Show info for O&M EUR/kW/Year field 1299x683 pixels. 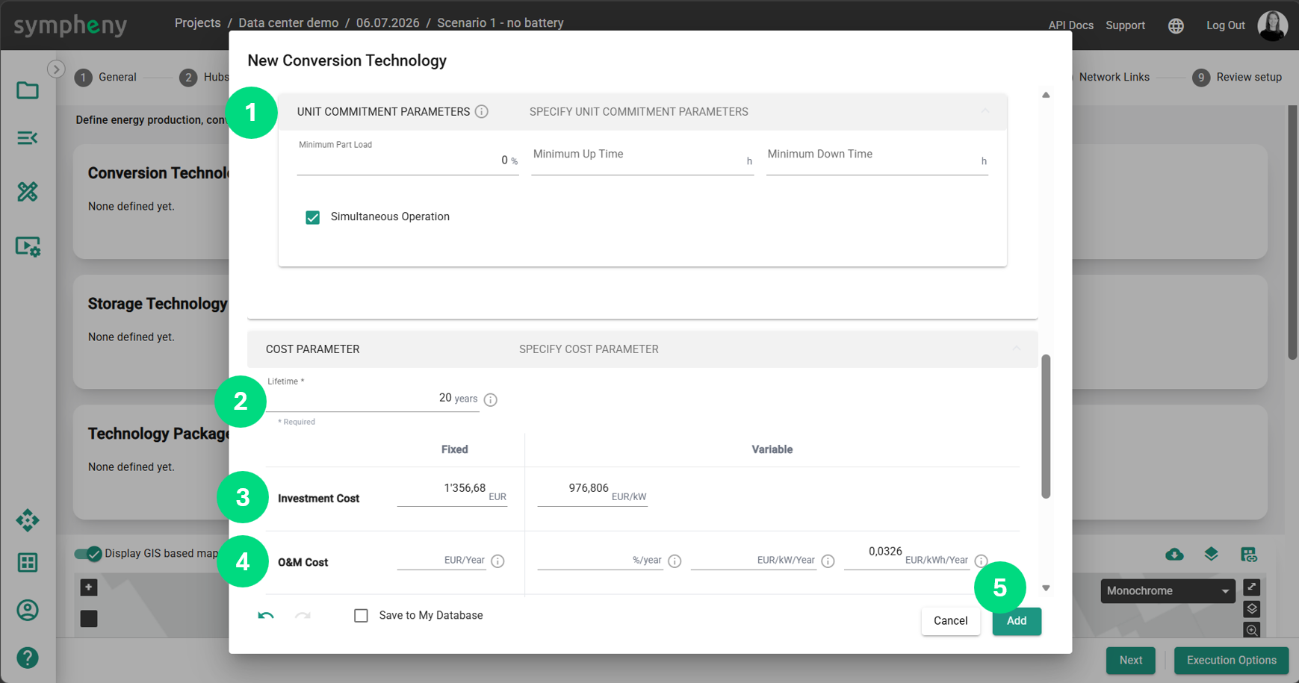828,561
